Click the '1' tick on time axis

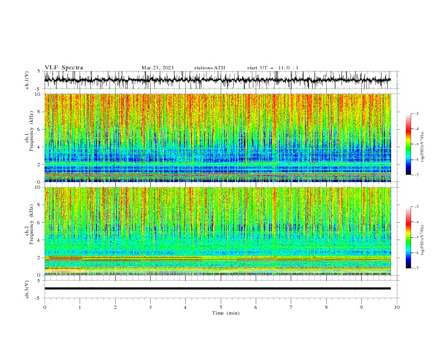pos(80,307)
